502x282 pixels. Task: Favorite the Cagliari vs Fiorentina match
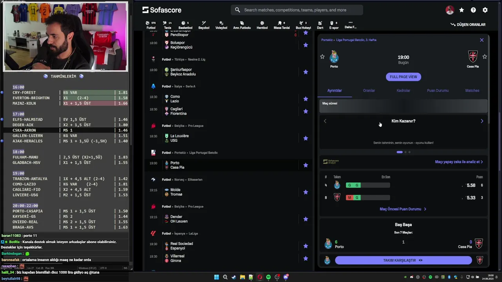[x=306, y=111]
